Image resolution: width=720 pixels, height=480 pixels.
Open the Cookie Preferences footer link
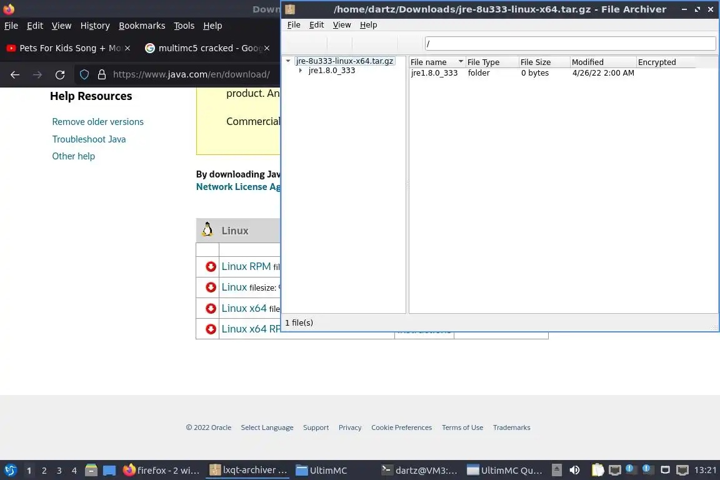pos(401,427)
